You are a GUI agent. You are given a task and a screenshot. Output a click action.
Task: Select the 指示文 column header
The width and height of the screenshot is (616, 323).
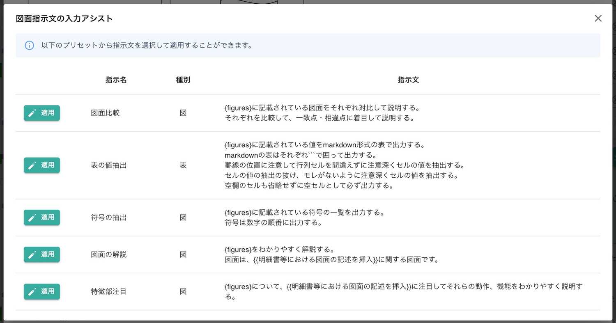(x=408, y=80)
